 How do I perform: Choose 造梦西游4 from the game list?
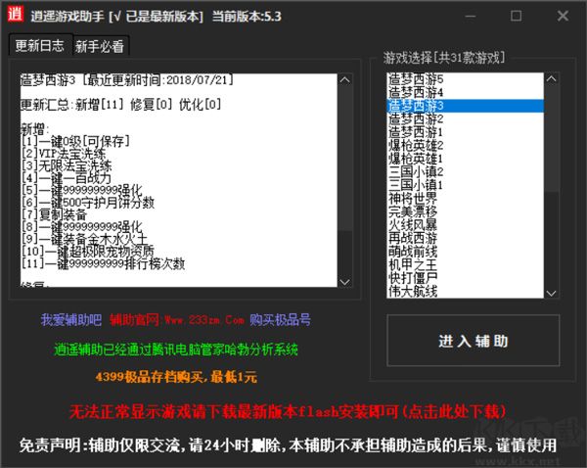pyautogui.click(x=415, y=91)
